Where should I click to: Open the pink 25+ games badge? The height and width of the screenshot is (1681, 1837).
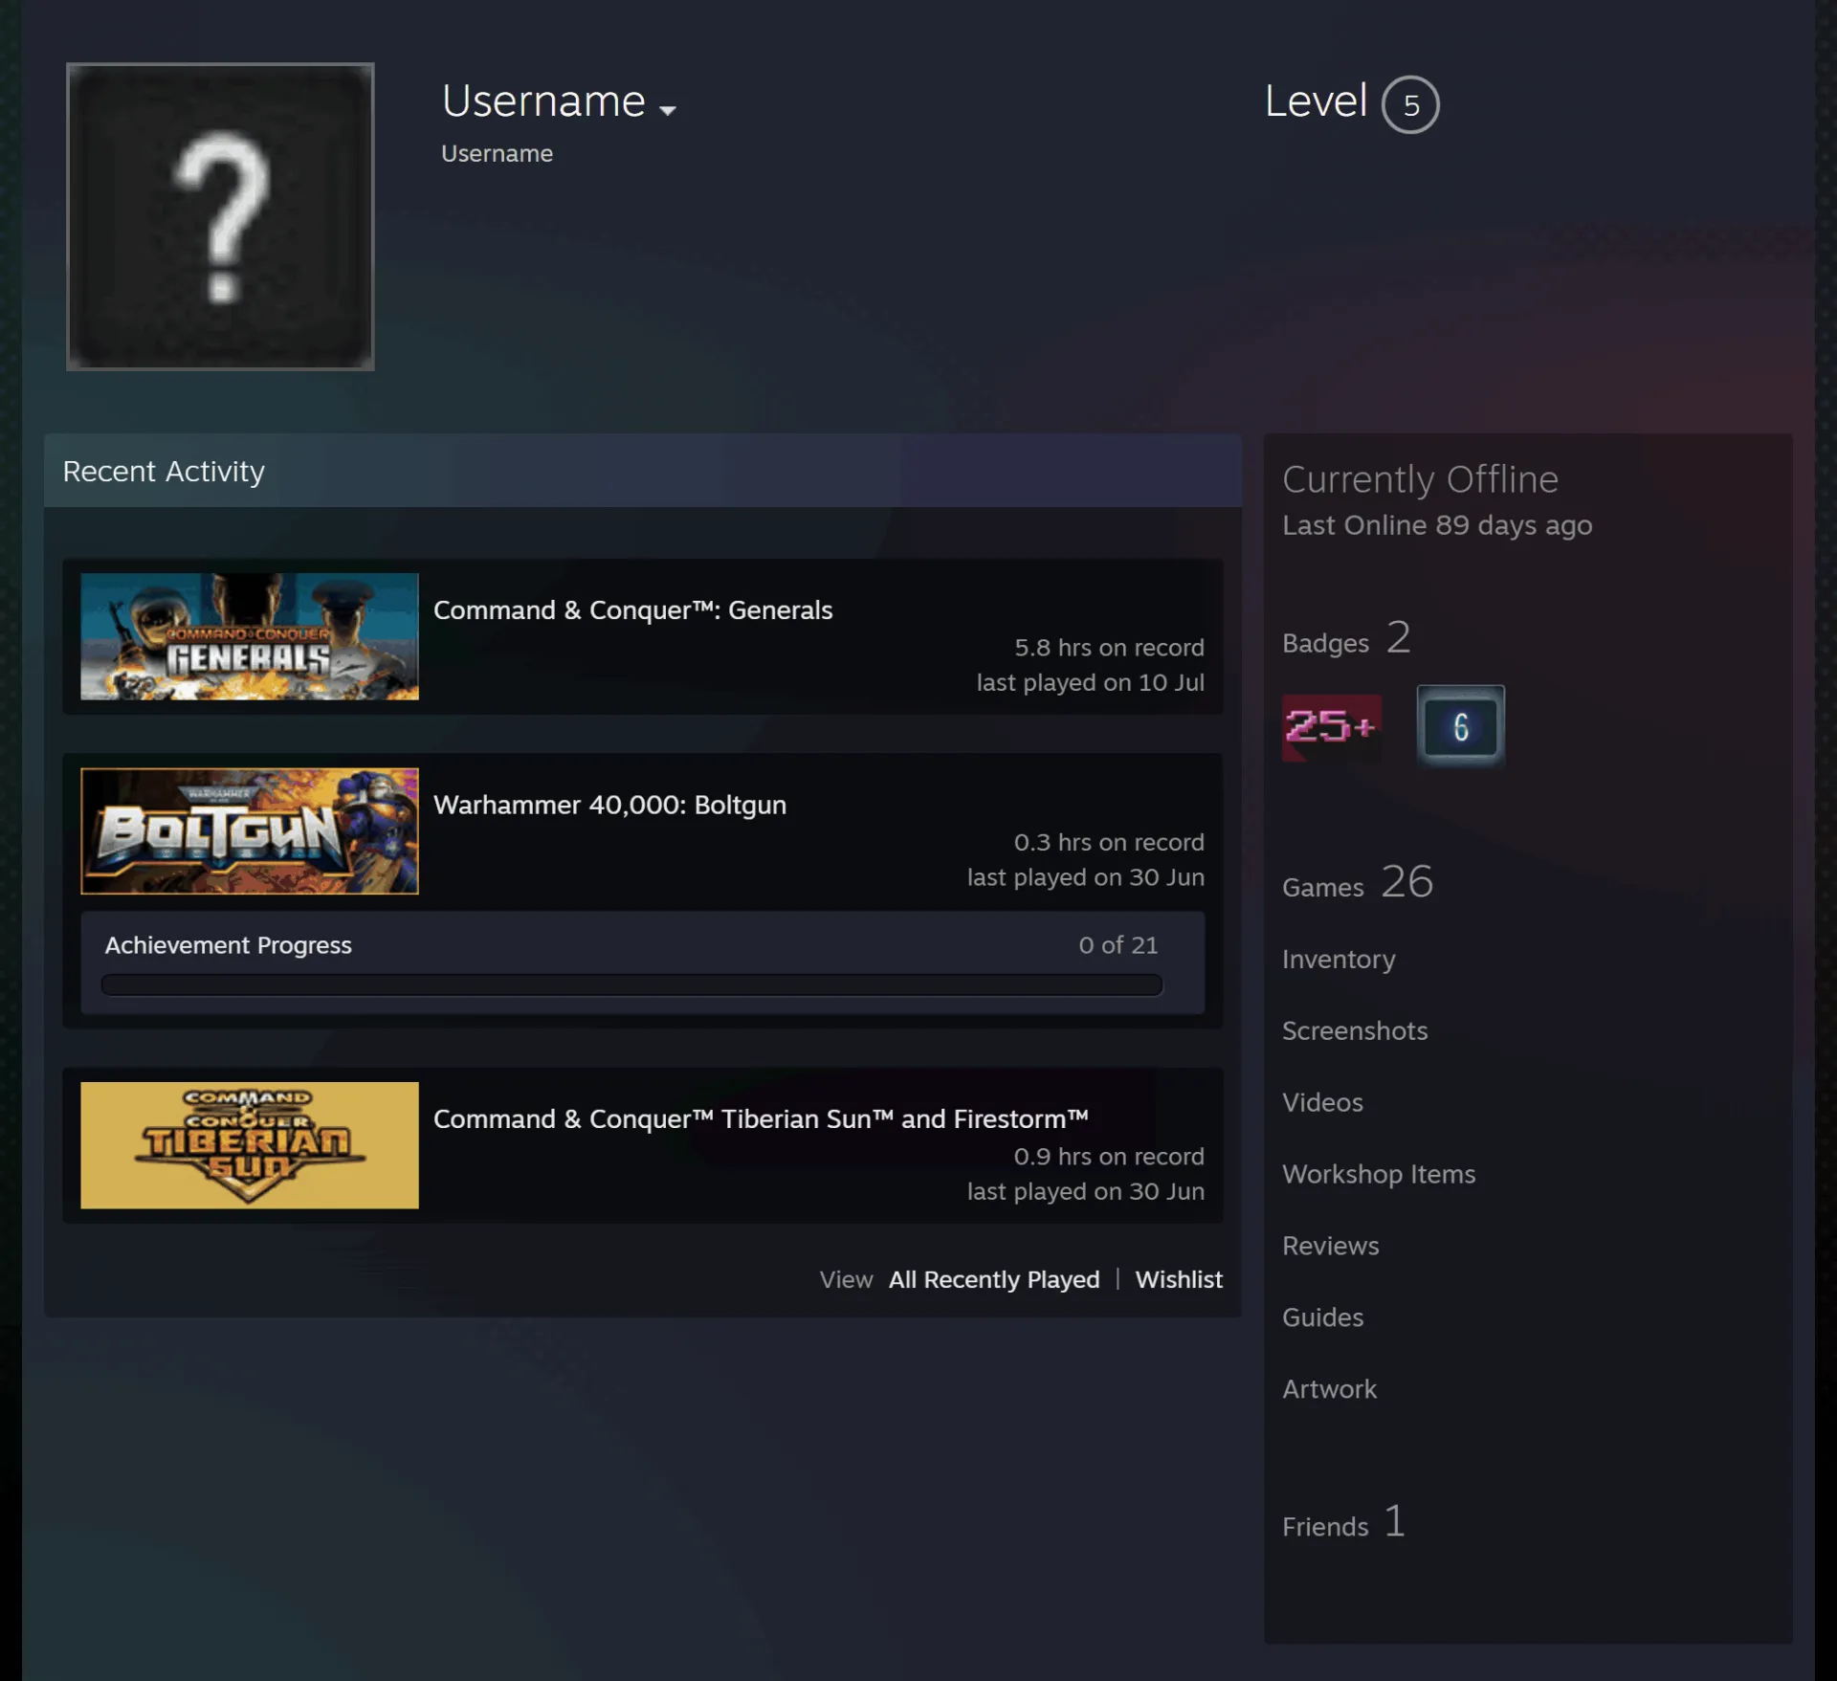1331,727
